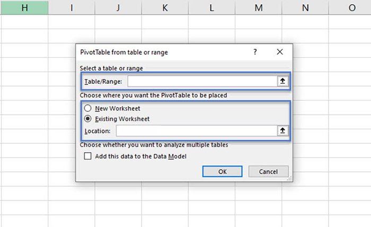Select column H header
371x227 pixels.
[24, 7]
